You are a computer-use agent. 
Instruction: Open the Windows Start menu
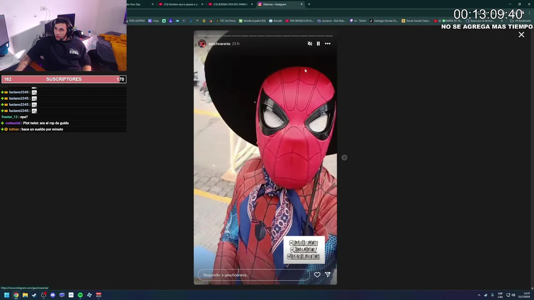[x=7, y=295]
